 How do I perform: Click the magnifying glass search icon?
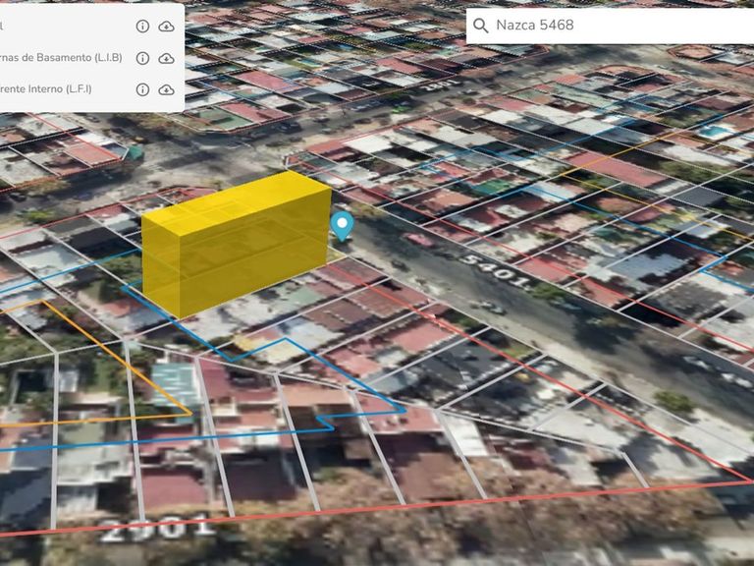click(x=480, y=26)
